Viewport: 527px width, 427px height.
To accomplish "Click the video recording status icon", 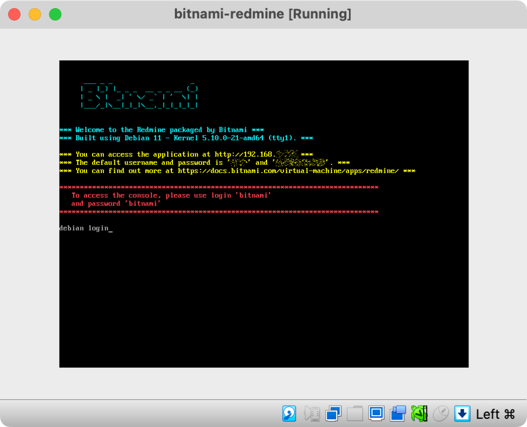I will point(398,413).
